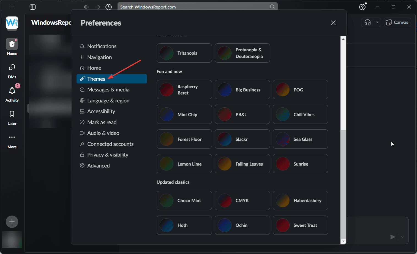Select the Forest Floor theme
Screen dimensions: 417x254
(184, 139)
